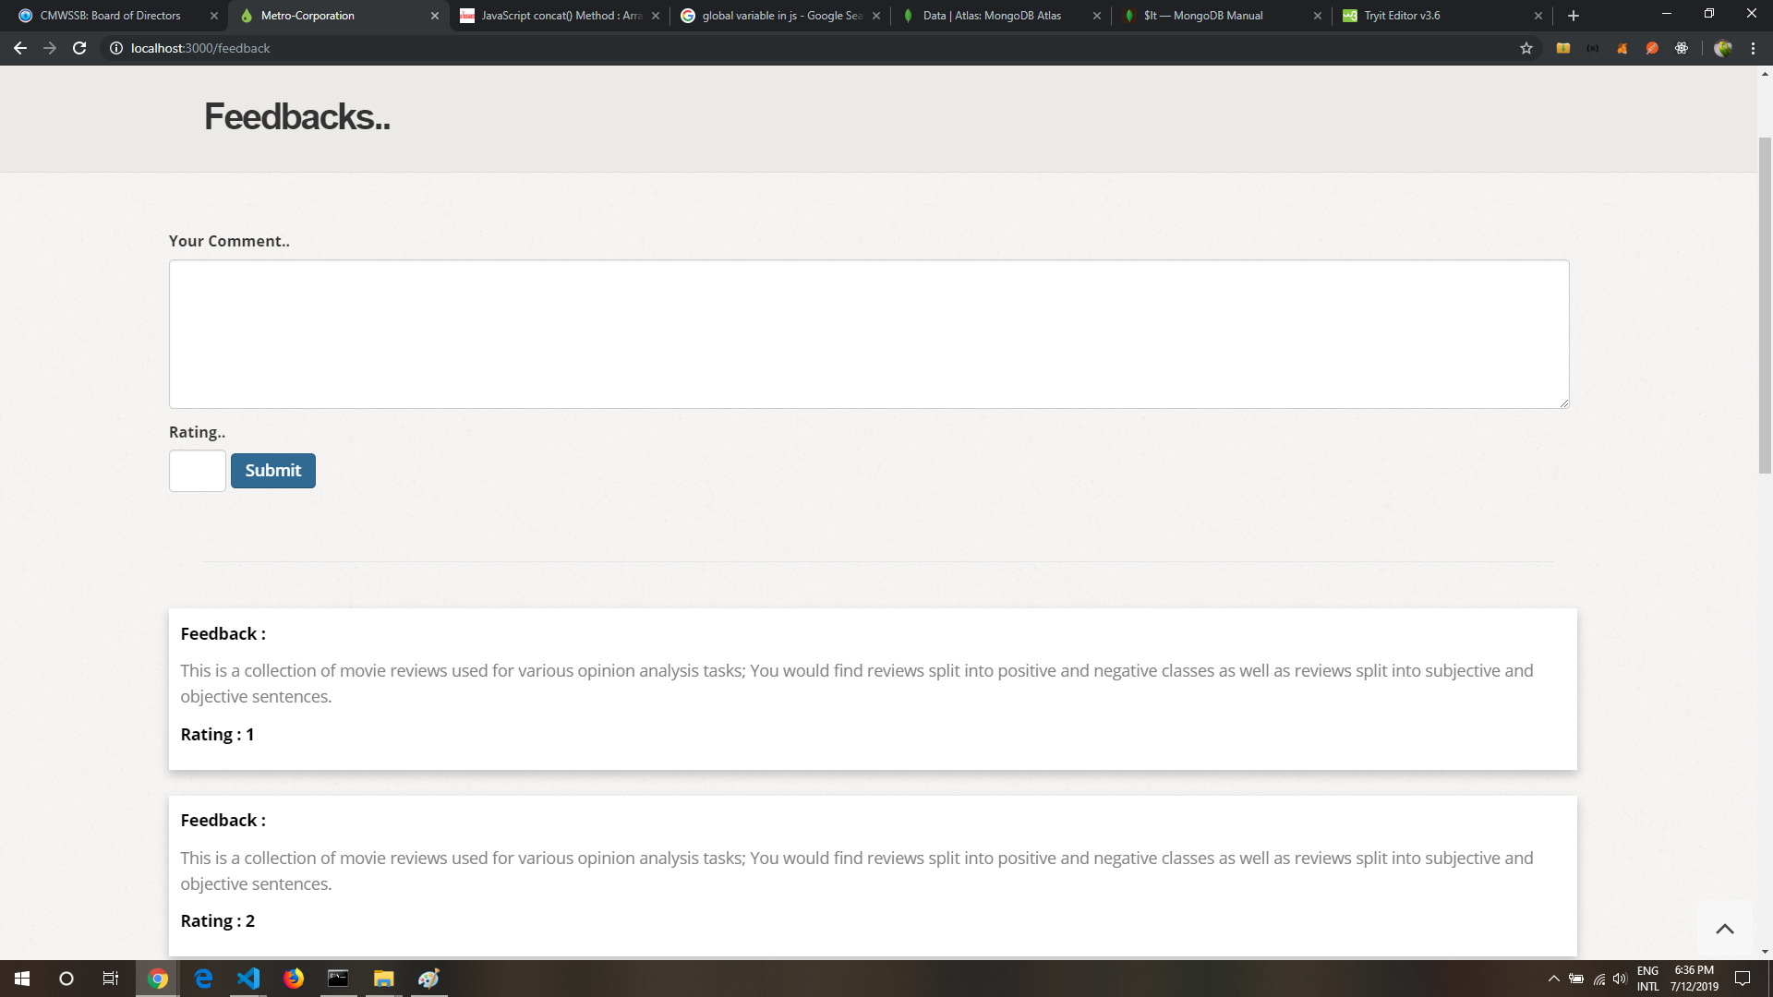Screen dimensions: 1773x997
Task: Click the 'Rating : 2' text
Action: point(217,921)
